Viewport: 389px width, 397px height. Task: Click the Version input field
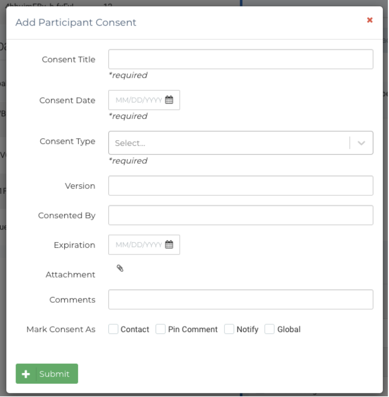pyautogui.click(x=241, y=186)
